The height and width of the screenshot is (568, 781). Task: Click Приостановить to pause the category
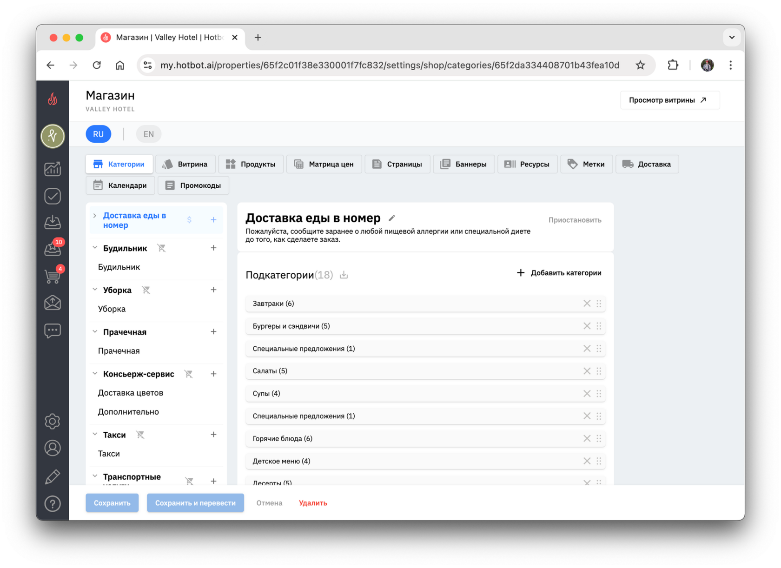(x=575, y=220)
